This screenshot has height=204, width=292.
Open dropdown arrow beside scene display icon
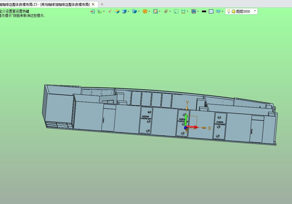pos(104,12)
